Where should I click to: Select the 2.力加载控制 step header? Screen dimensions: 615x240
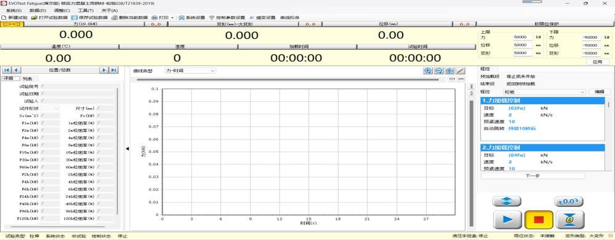click(543, 147)
